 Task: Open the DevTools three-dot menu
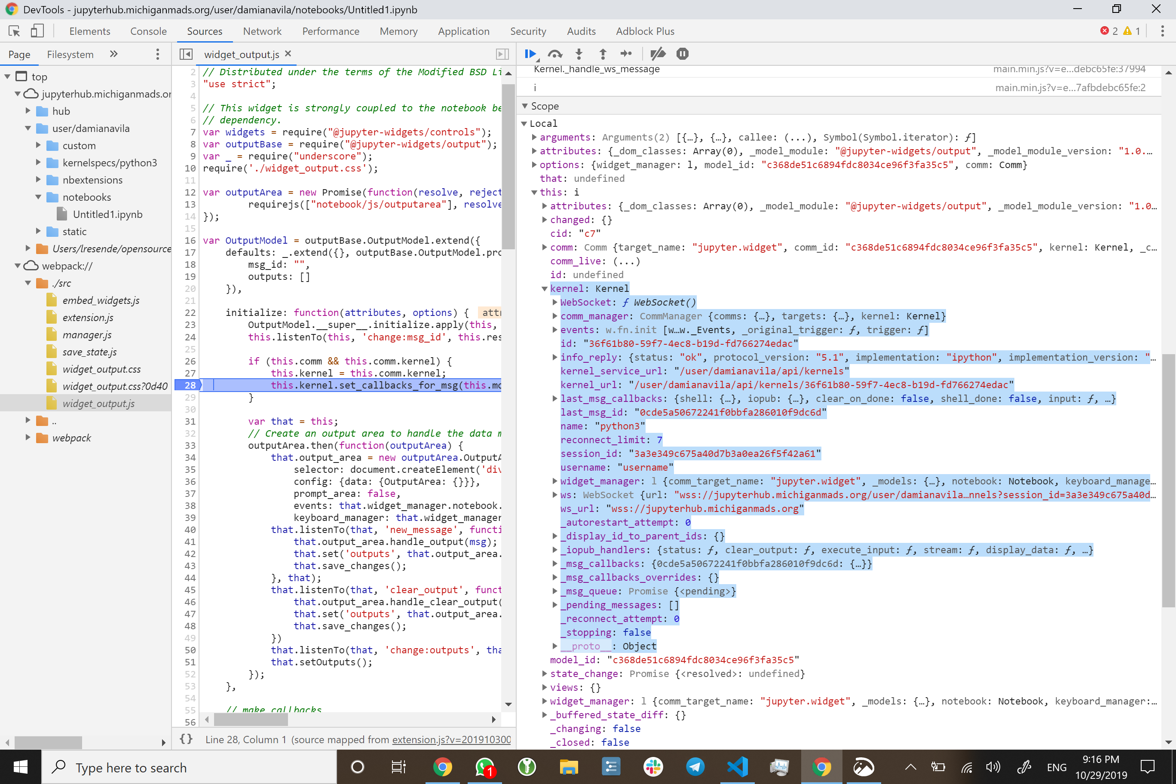coord(1164,31)
